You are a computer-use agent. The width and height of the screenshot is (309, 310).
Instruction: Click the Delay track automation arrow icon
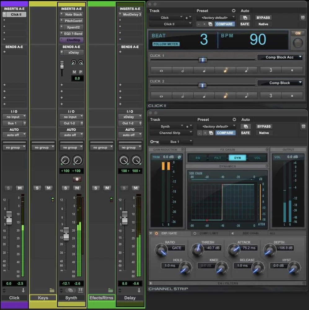click(139, 290)
